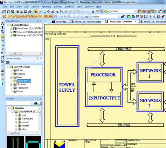
Task: Click the orange funnel shape icon
Action: tap(137, 17)
